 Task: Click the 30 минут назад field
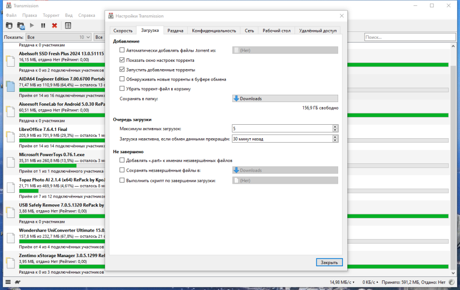point(282,139)
